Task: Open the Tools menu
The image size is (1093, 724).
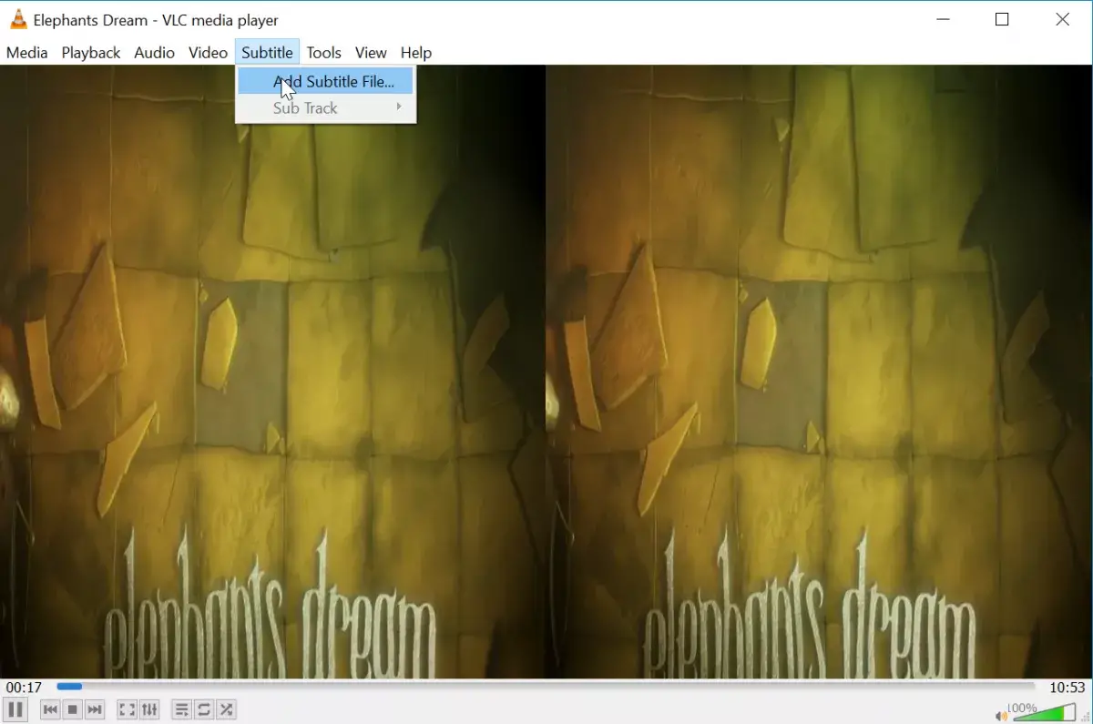Action: pyautogui.click(x=323, y=53)
